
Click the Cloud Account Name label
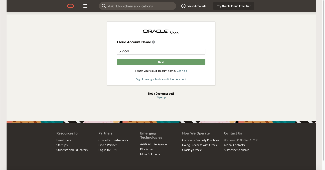click(134, 42)
